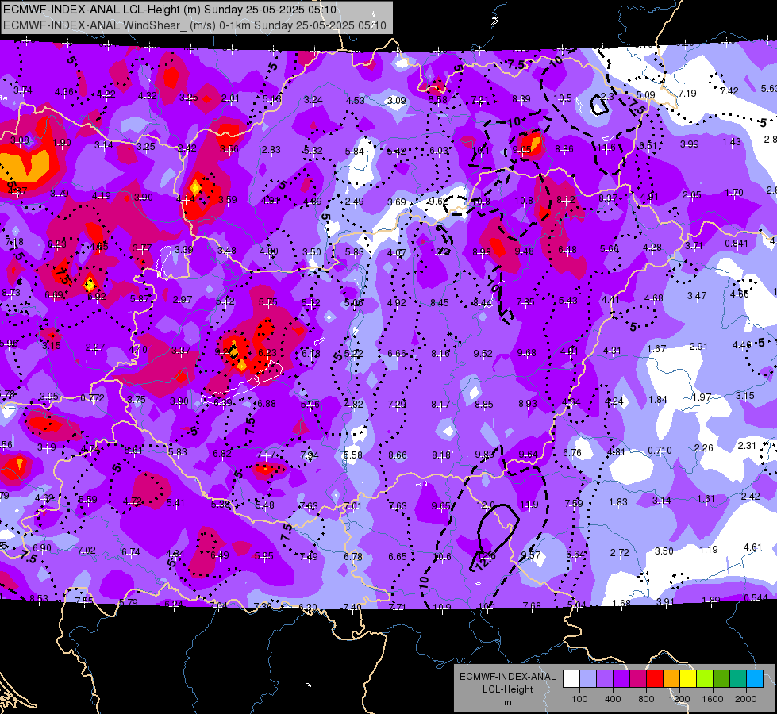
Task: Click the wind shear value 9.68
Action: pyautogui.click(x=527, y=352)
